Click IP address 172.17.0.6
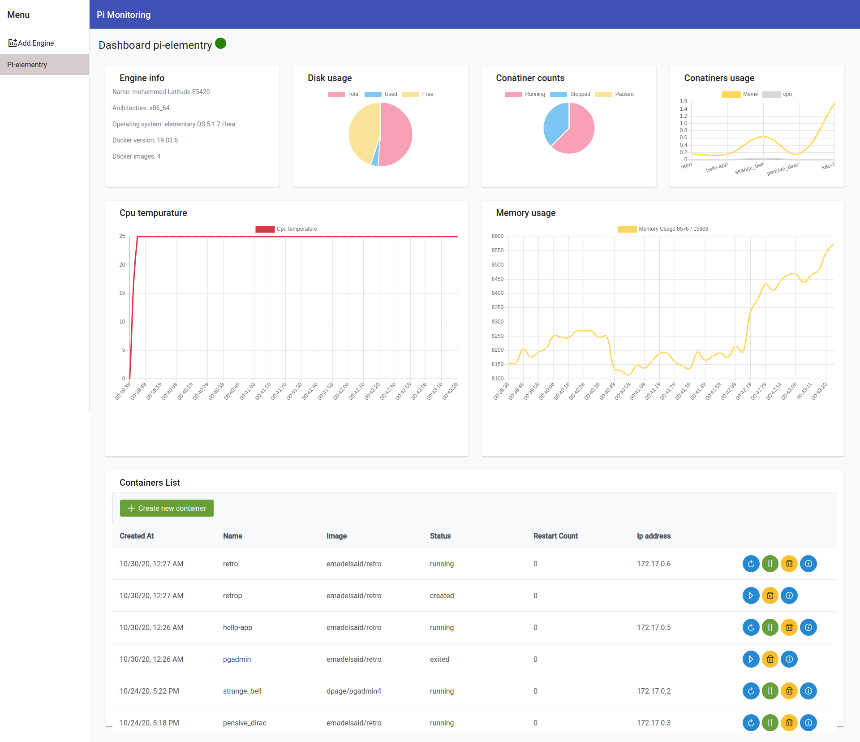 pos(654,564)
